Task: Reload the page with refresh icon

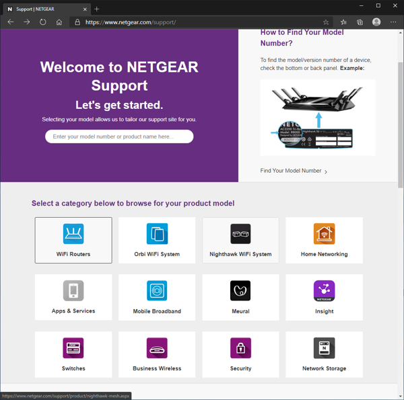Action: point(43,22)
